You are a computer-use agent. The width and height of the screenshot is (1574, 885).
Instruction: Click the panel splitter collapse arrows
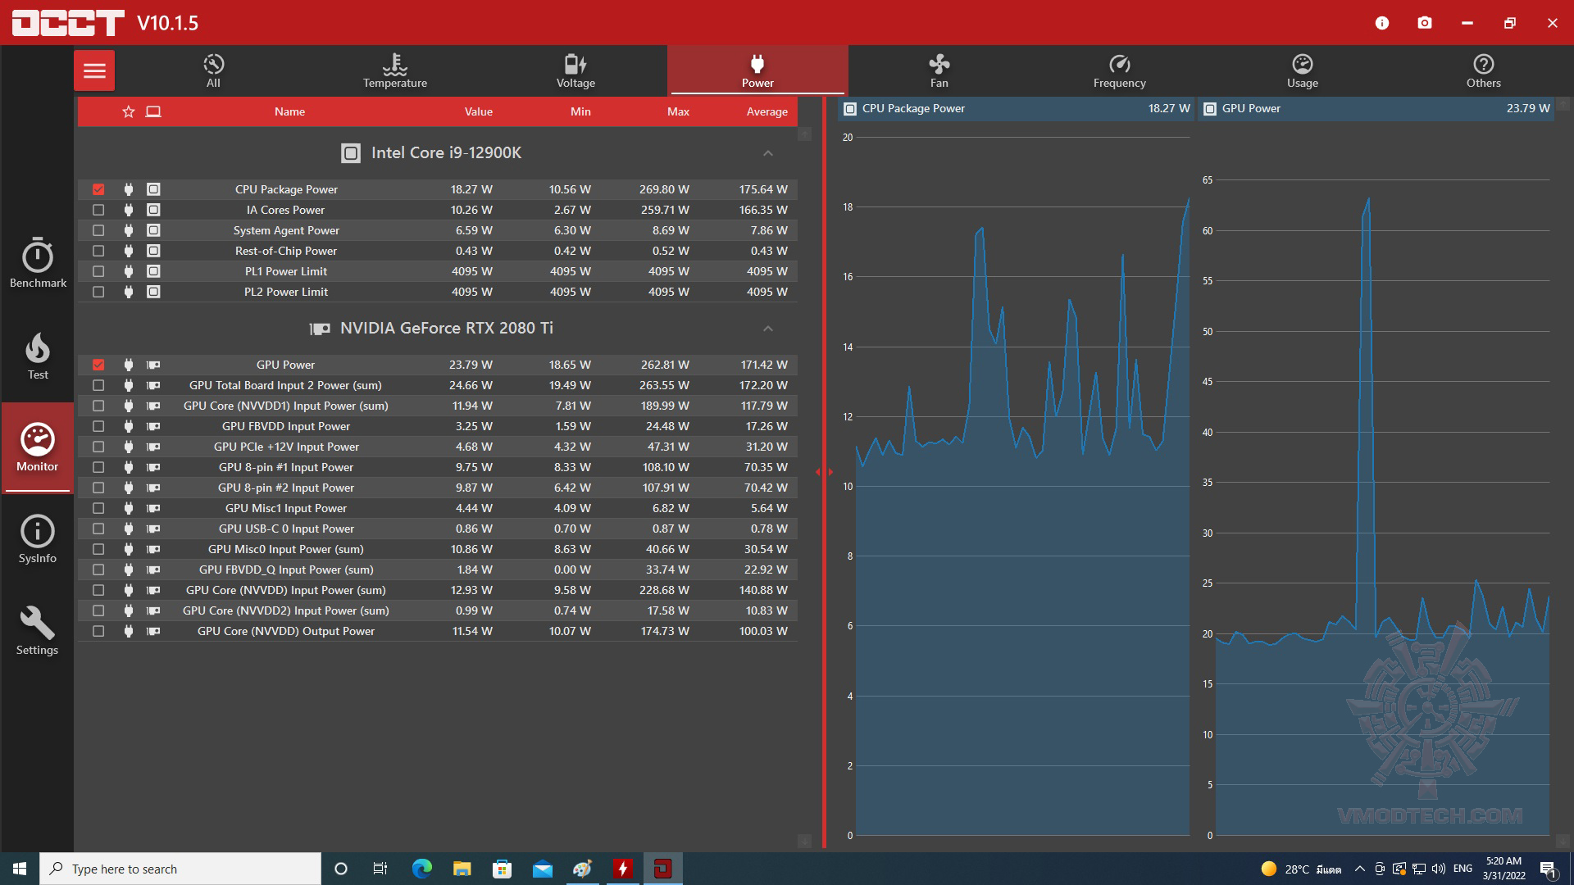coord(824,472)
